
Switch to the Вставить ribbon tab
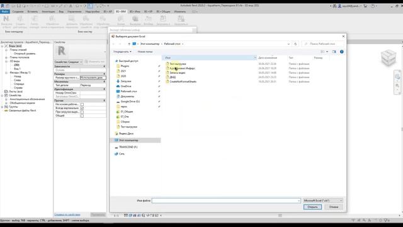[32, 11]
